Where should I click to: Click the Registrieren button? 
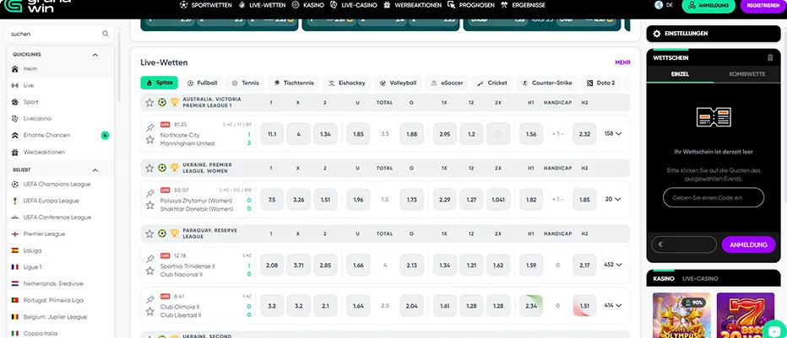(763, 5)
